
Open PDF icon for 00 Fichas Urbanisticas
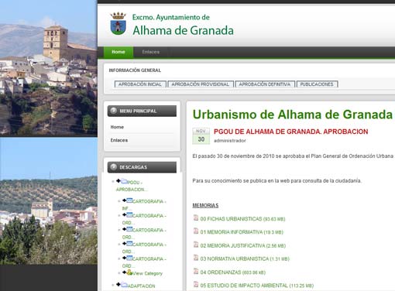coord(196,217)
